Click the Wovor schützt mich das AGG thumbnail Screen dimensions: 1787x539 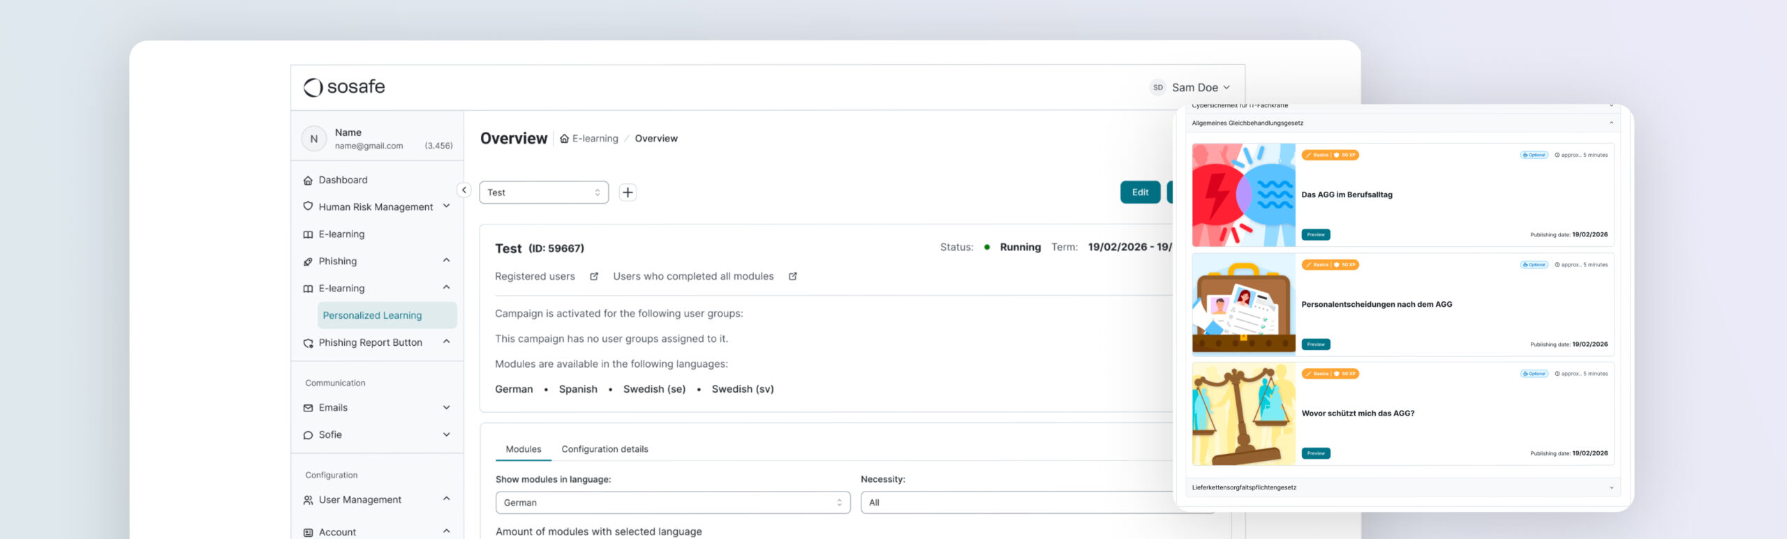point(1243,414)
